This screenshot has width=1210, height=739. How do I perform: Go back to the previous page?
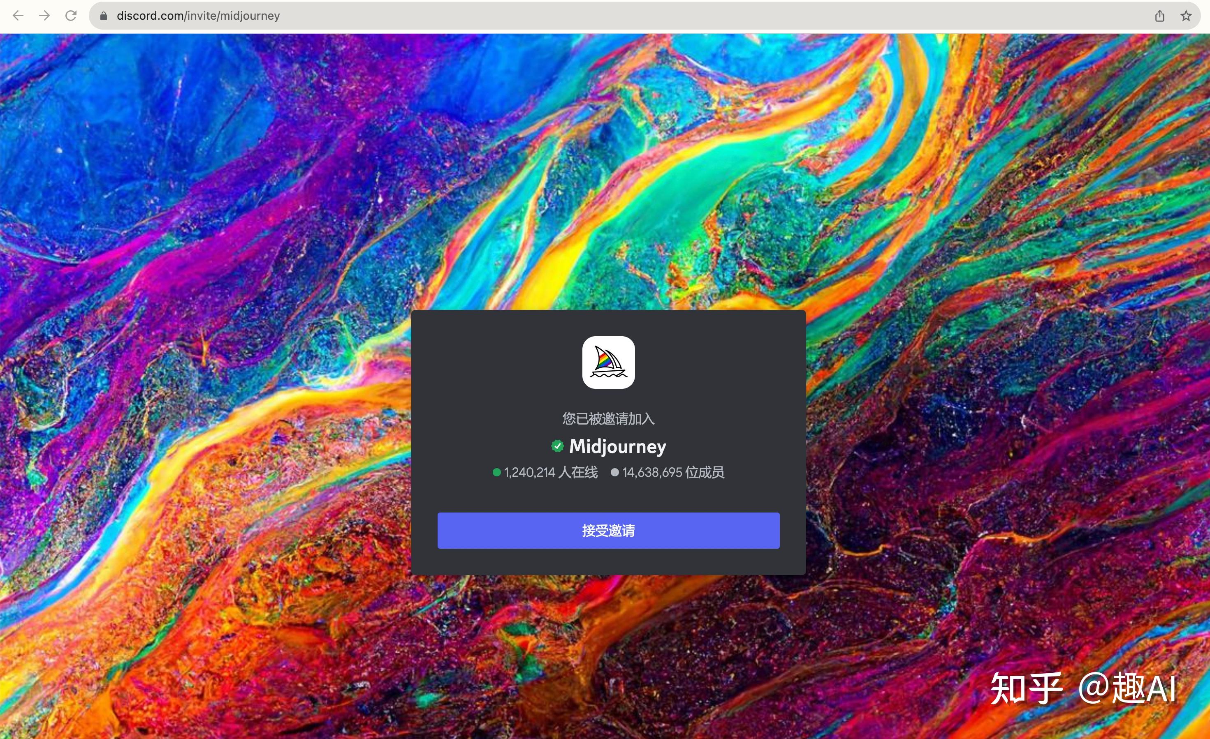18,16
